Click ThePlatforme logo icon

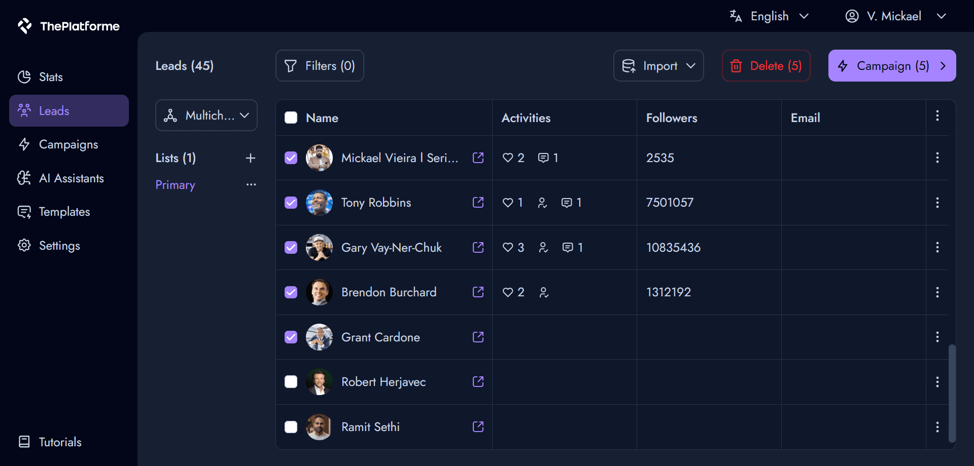coord(24,26)
